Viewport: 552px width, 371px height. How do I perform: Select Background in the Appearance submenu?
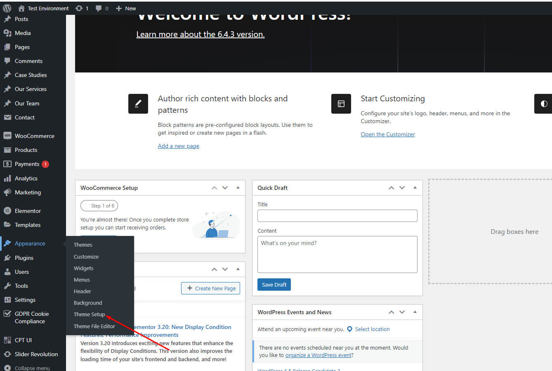pos(88,303)
